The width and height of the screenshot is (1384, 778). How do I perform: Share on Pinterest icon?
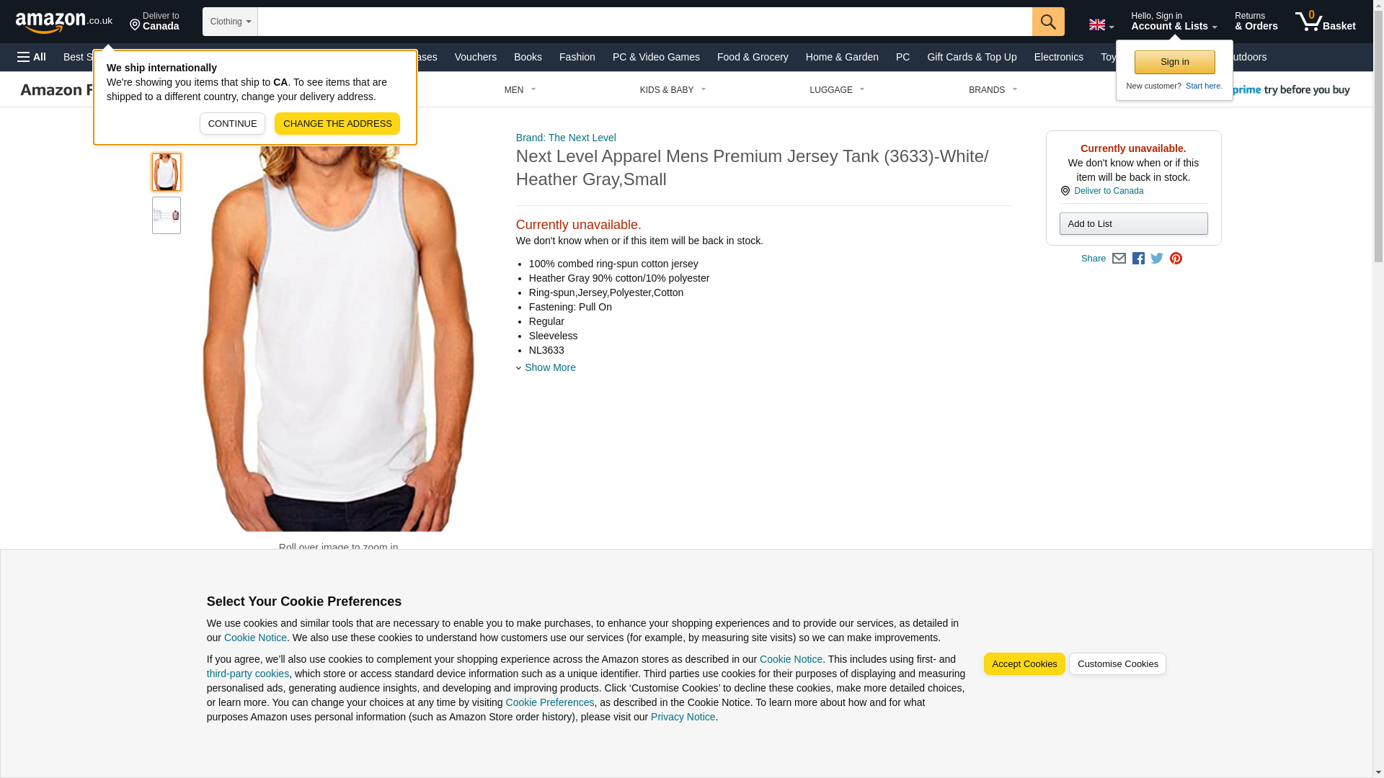point(1176,259)
